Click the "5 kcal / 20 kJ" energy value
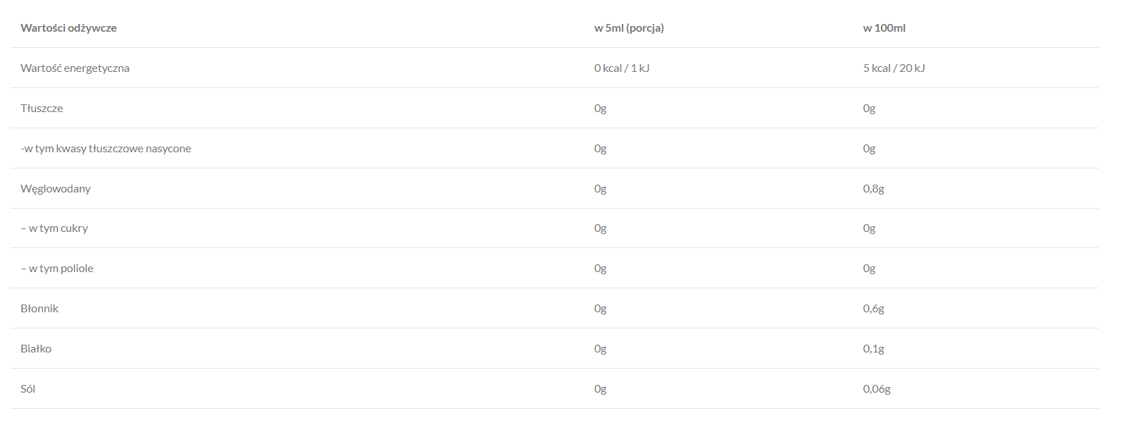The height and width of the screenshot is (430, 1135). click(894, 68)
